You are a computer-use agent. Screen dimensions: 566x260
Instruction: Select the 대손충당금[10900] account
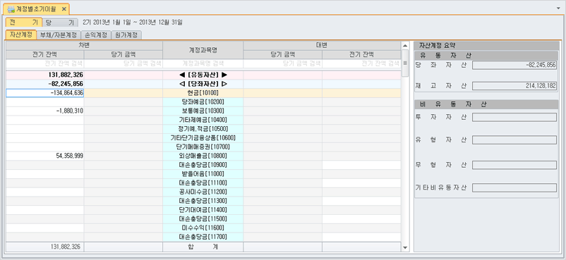pos(203,165)
